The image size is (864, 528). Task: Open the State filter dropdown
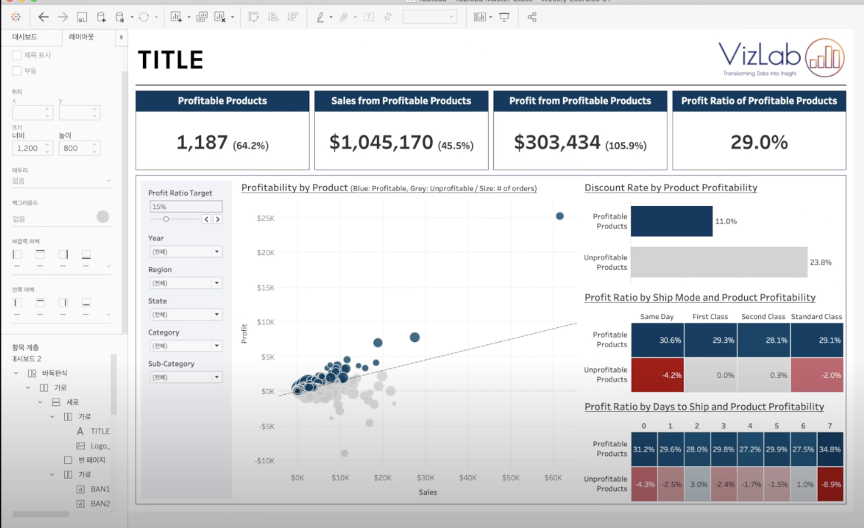185,314
